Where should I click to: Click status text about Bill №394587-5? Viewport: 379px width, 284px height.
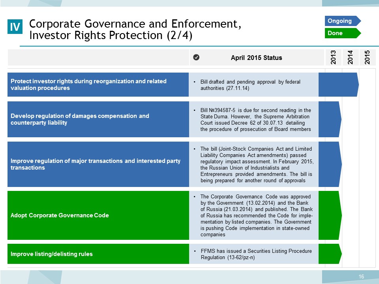256,120
